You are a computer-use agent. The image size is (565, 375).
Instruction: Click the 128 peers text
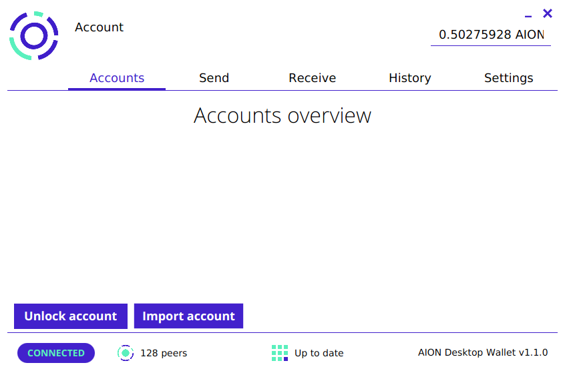pyautogui.click(x=164, y=353)
